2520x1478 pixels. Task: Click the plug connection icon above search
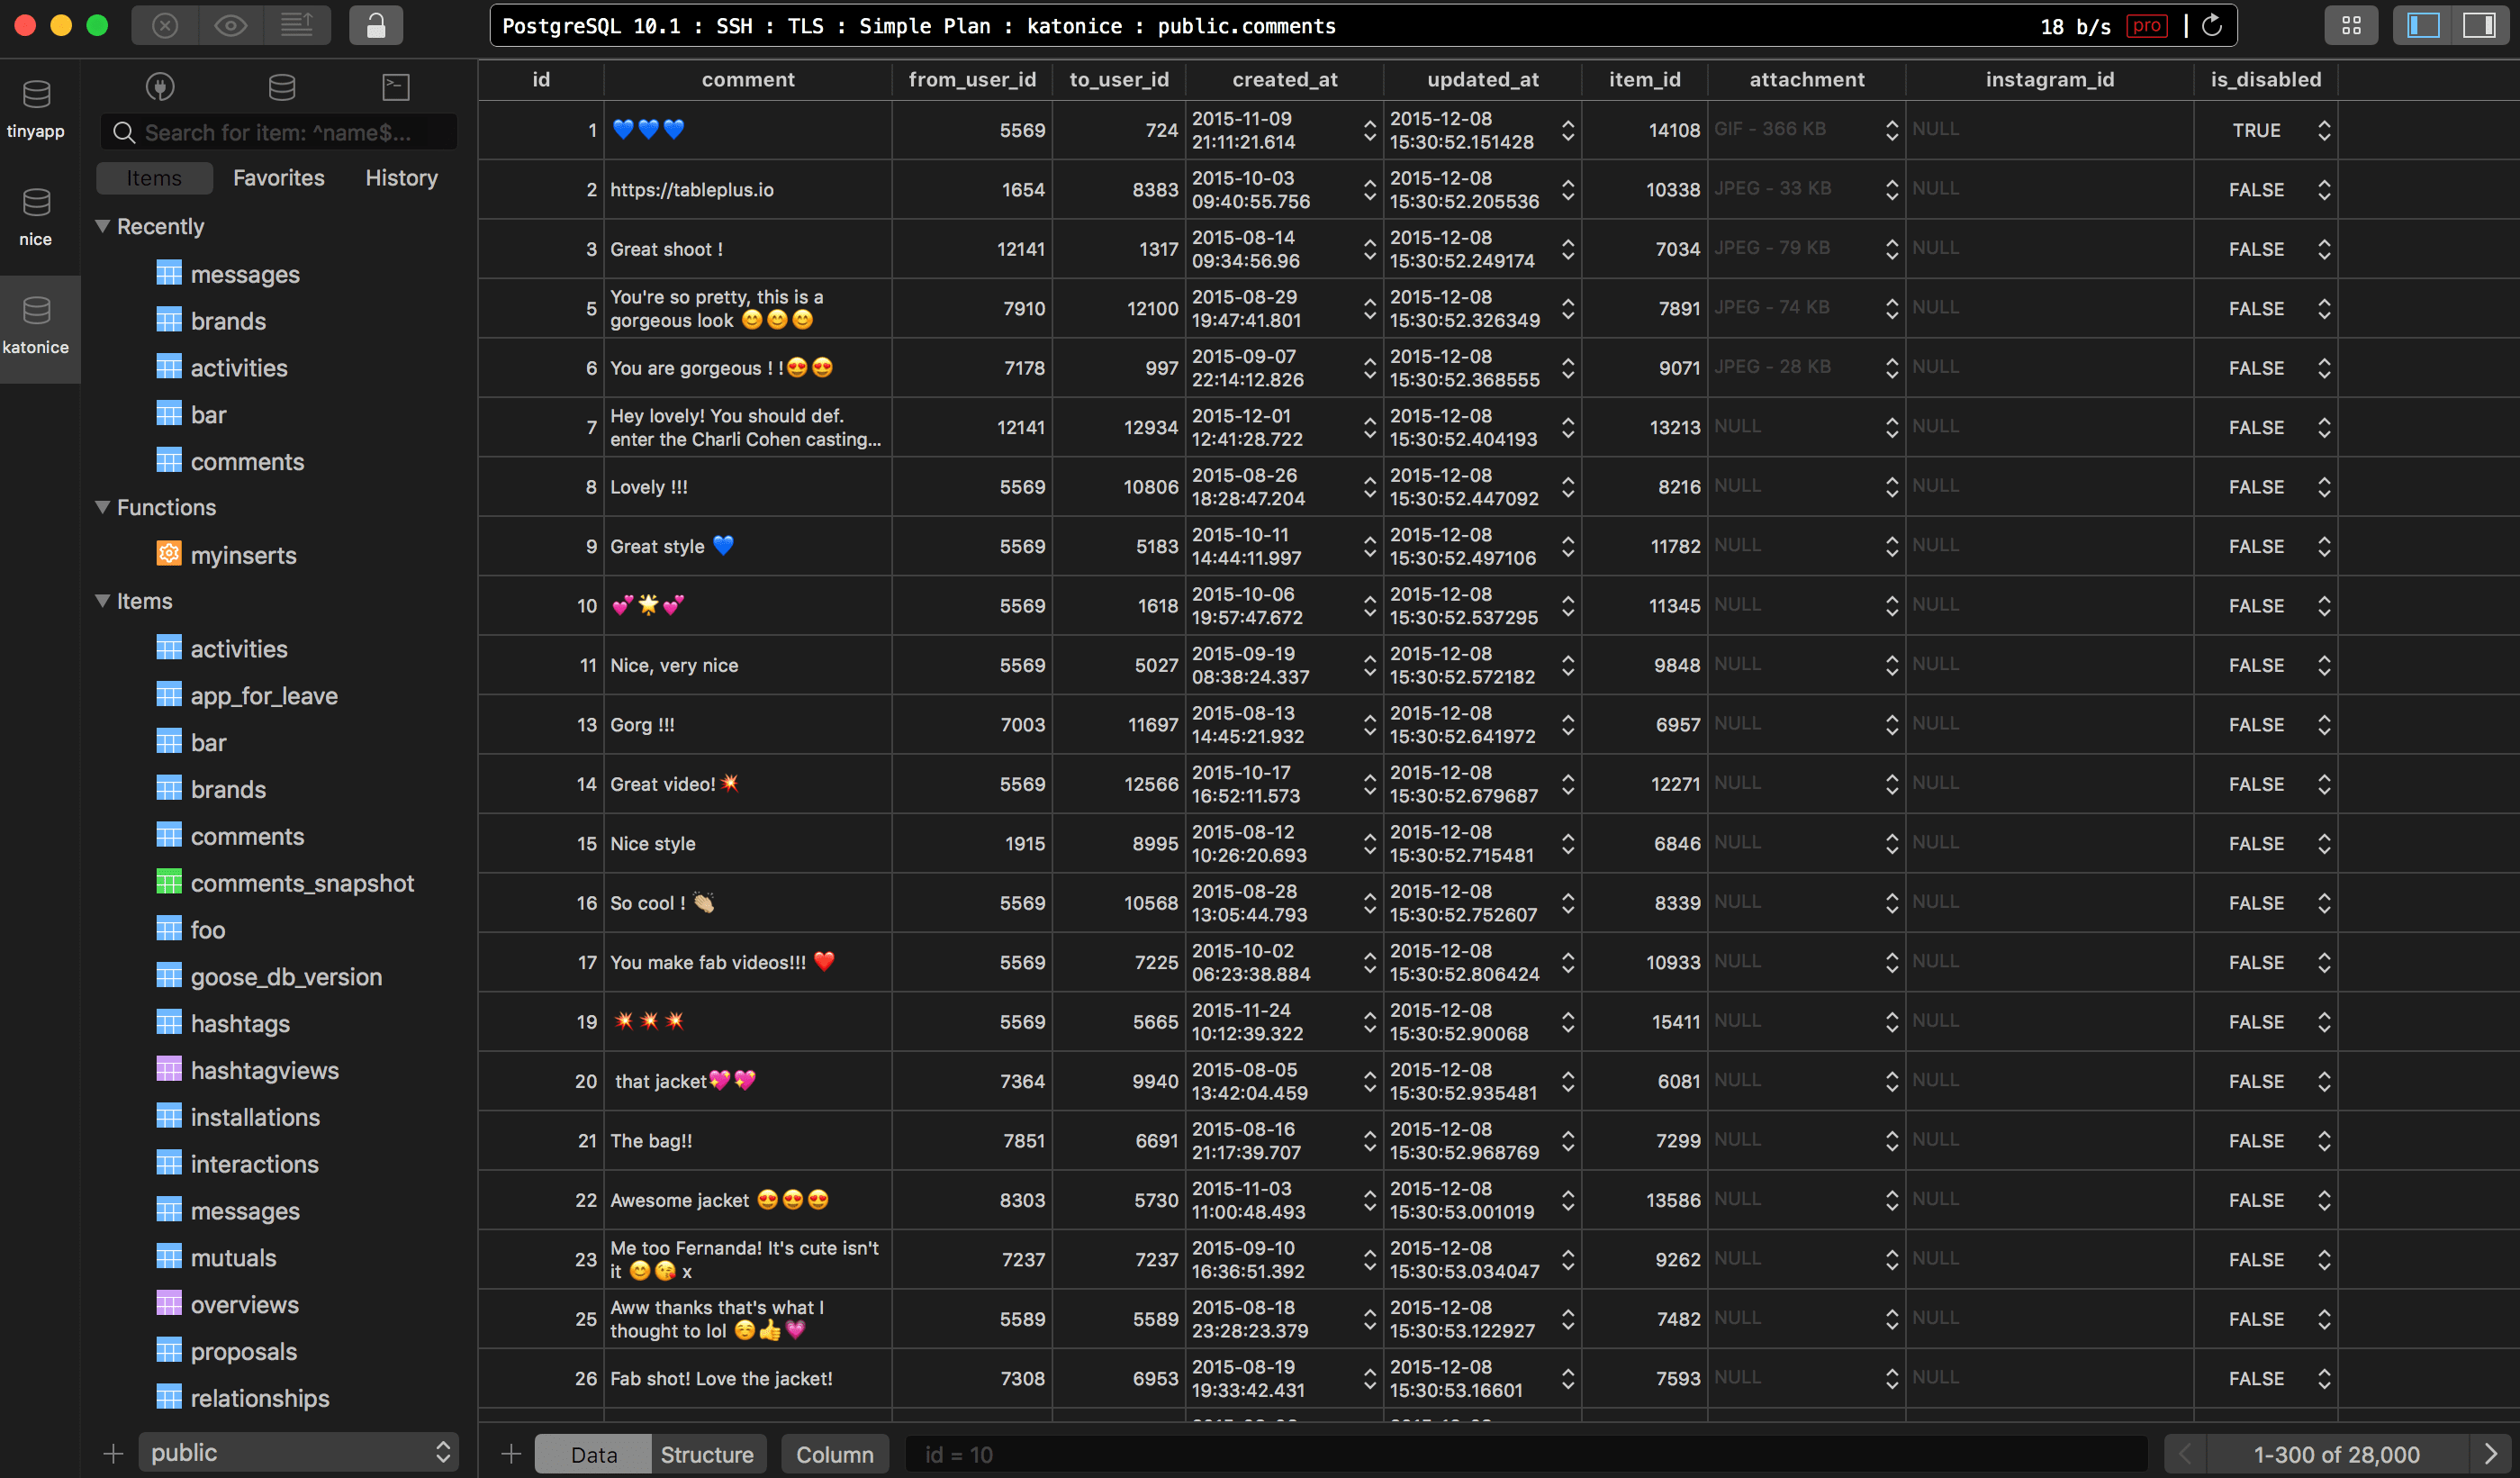point(160,87)
